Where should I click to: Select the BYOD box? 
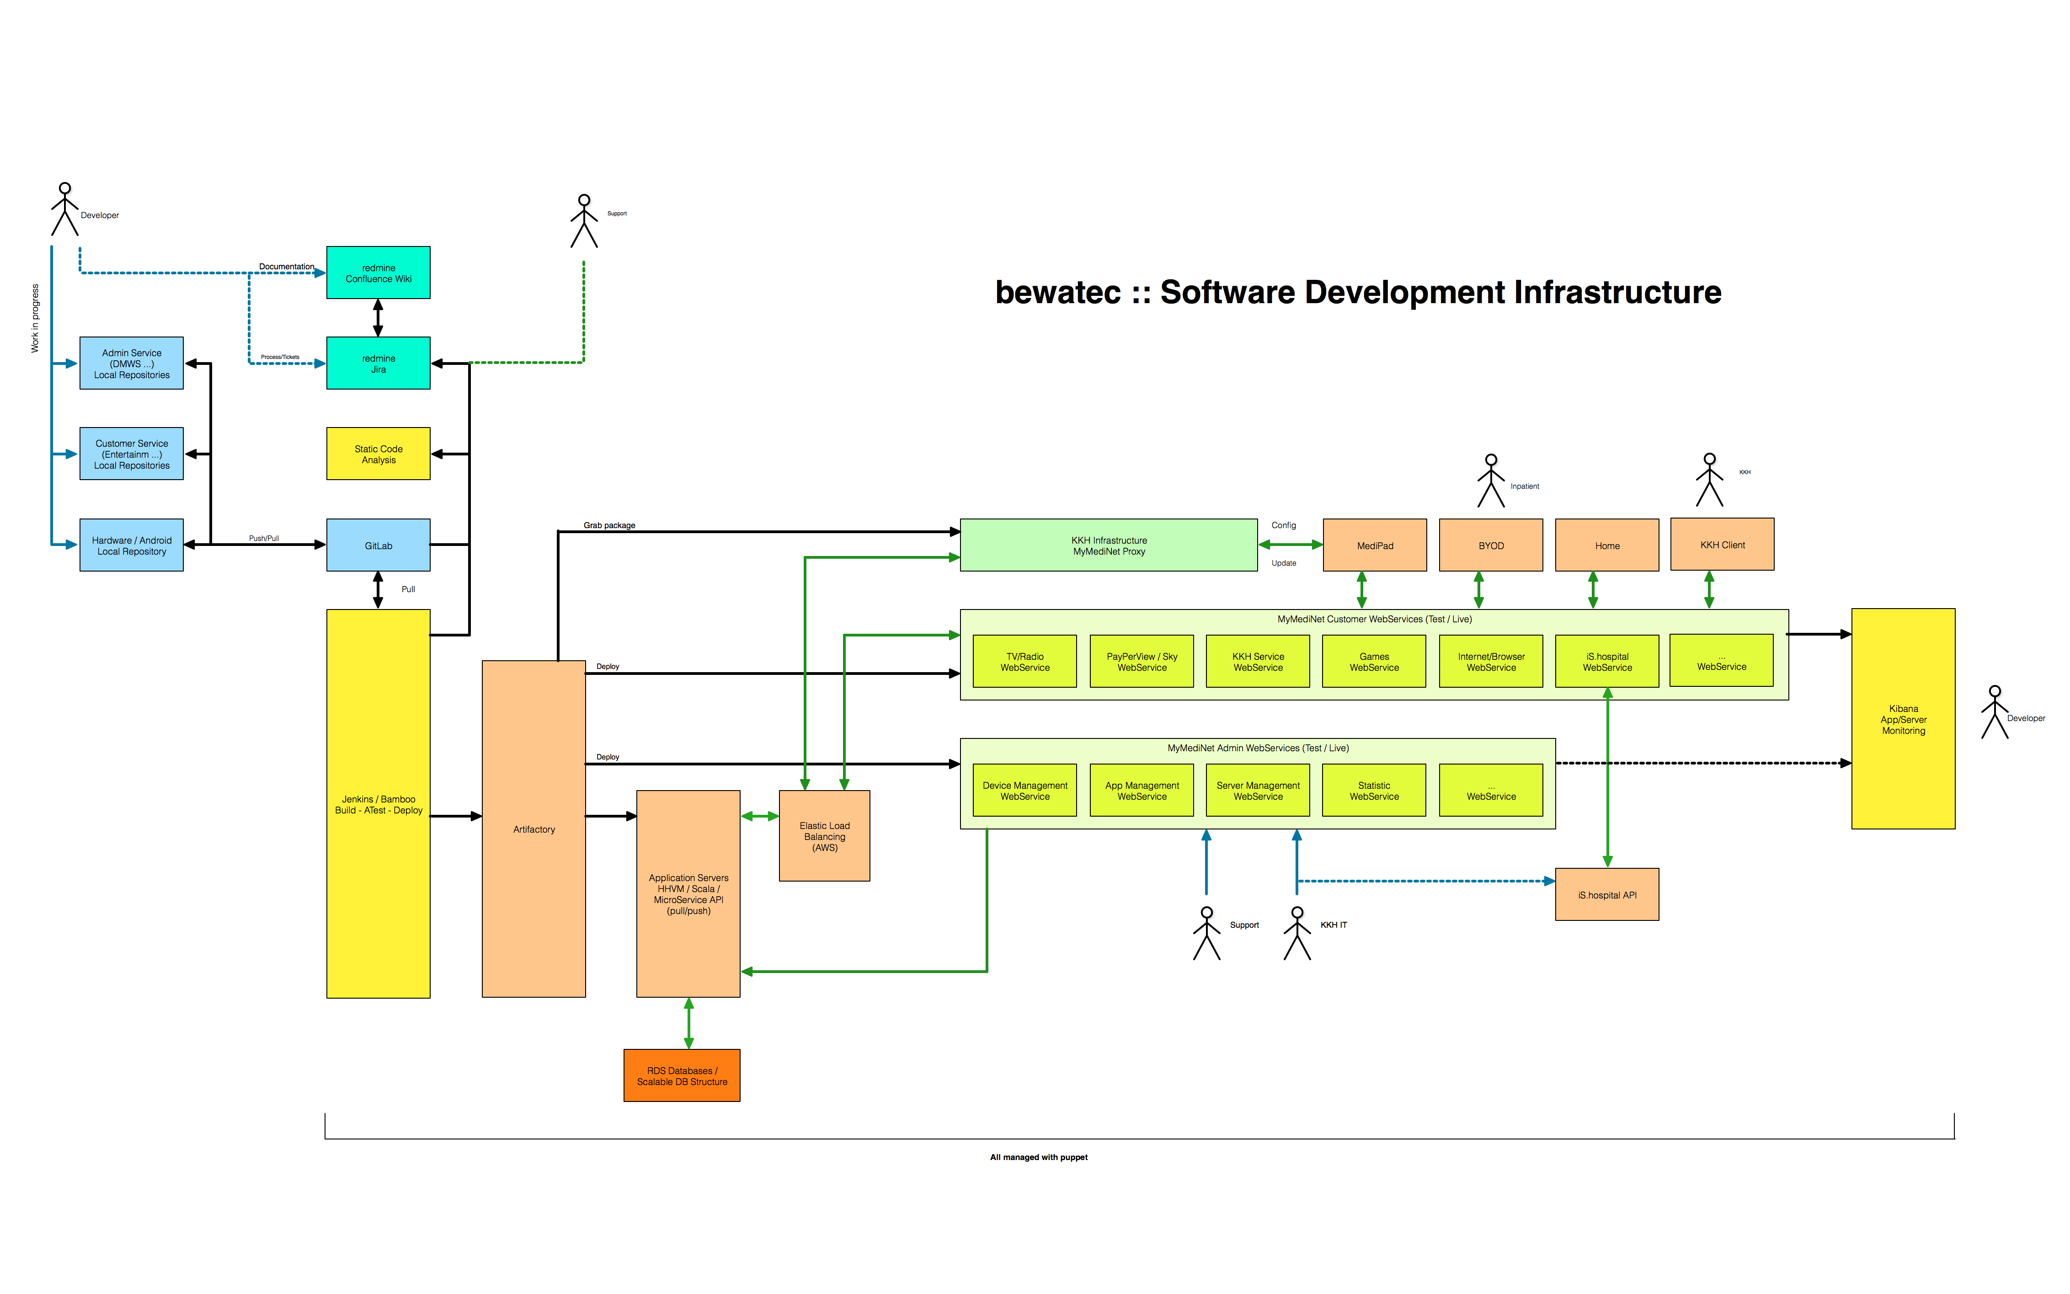[x=1491, y=545]
